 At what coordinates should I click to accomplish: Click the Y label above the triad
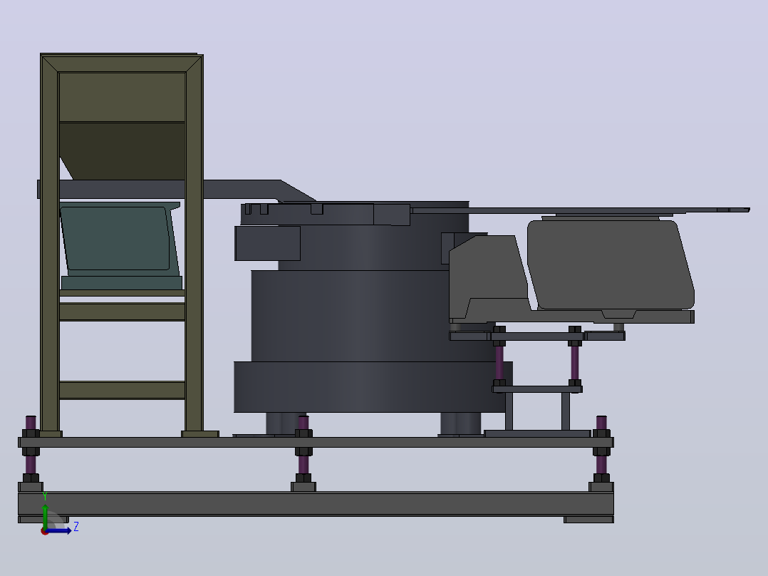45,496
